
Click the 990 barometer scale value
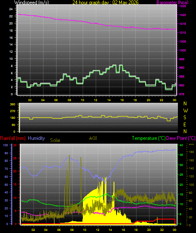pos(182,67)
